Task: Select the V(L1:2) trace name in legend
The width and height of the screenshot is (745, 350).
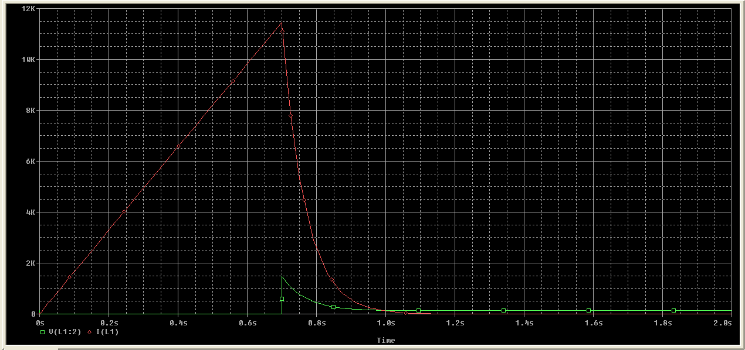Action: [65, 332]
